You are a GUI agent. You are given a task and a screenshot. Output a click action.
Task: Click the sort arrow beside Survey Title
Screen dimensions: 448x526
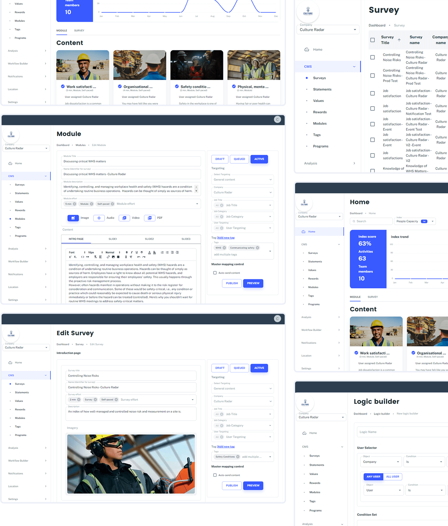tap(399, 40)
